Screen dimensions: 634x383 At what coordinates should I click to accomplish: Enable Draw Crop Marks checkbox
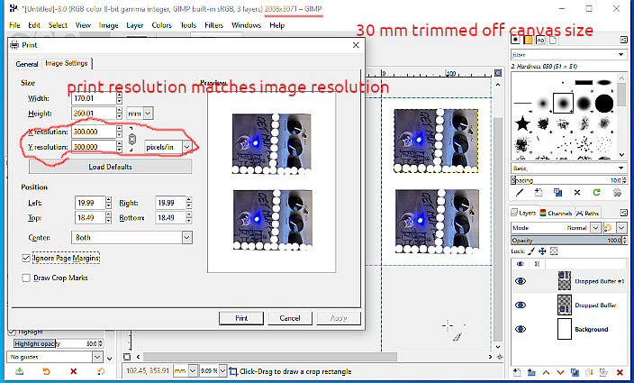click(x=26, y=278)
